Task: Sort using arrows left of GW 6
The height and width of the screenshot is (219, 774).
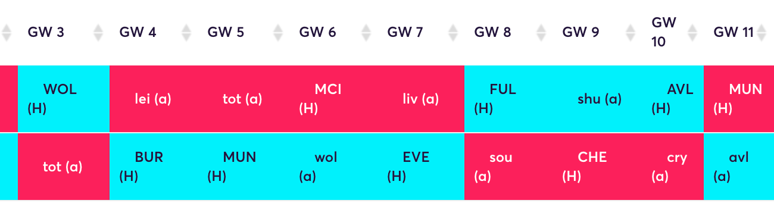Action: pyautogui.click(x=278, y=32)
